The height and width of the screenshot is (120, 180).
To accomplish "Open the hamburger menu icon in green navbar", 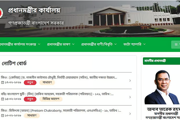I will coord(176,44).
